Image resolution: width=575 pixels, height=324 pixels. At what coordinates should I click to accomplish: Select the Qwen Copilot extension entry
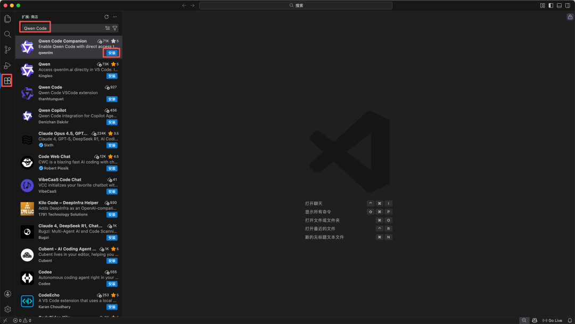68,116
